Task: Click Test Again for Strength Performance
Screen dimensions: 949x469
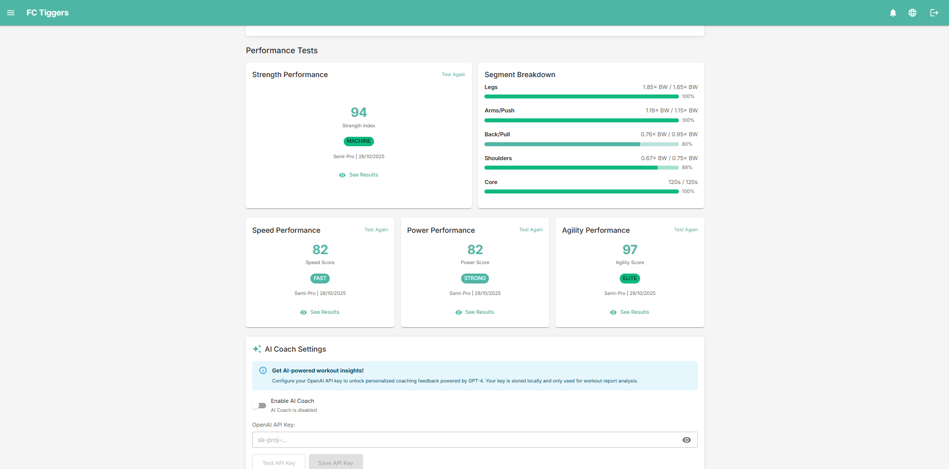Action: [x=454, y=75]
